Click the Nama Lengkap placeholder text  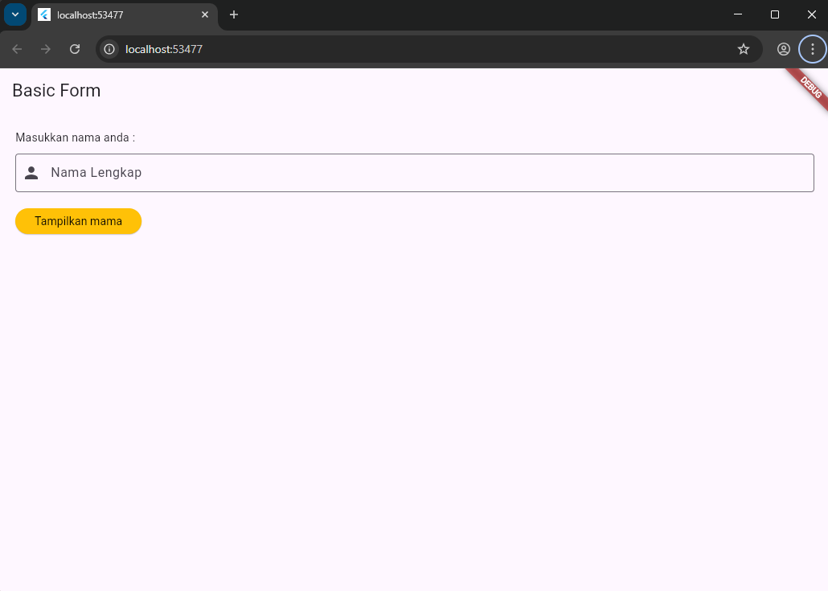pyautogui.click(x=96, y=172)
